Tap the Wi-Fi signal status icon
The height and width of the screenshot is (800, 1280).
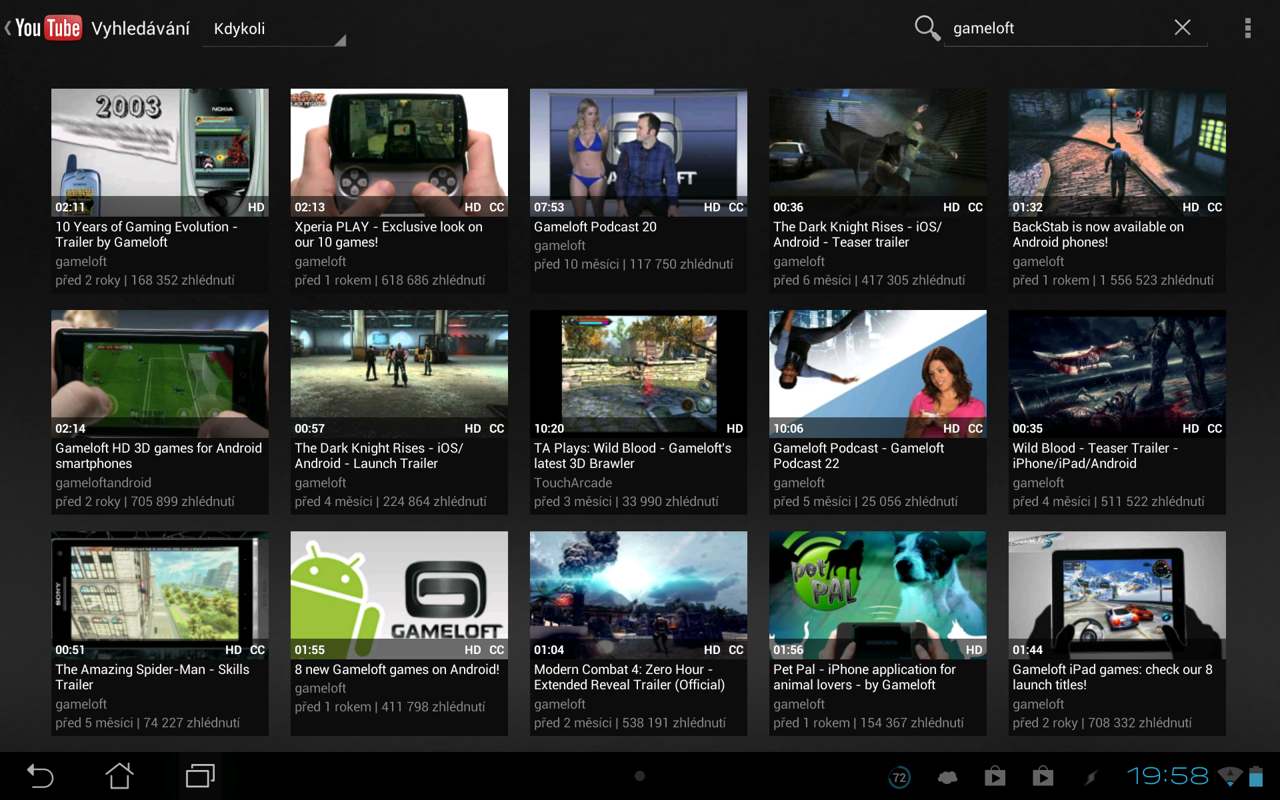[1229, 776]
